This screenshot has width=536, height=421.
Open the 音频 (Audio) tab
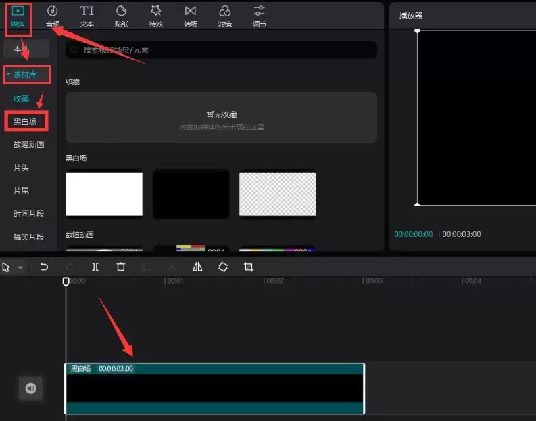(x=52, y=16)
